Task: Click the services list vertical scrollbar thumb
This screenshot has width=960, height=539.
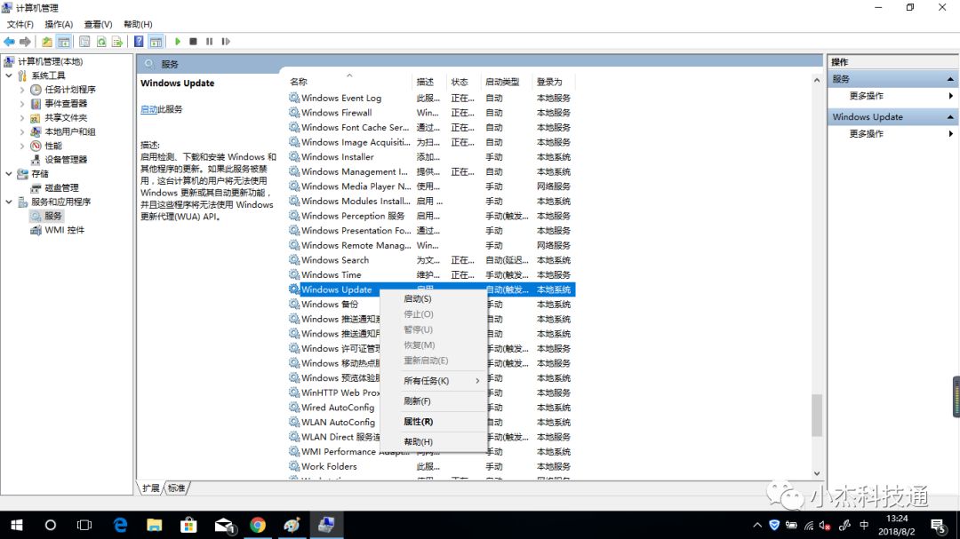Action: pos(817,416)
